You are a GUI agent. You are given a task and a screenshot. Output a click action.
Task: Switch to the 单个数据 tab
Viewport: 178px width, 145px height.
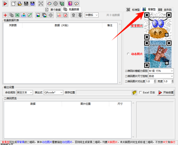pos(53,10)
